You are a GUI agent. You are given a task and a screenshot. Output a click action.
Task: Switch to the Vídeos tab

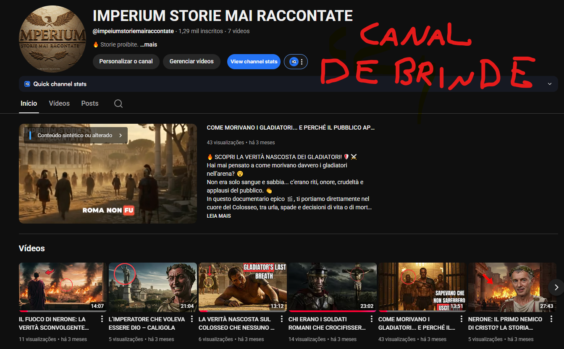coord(59,104)
